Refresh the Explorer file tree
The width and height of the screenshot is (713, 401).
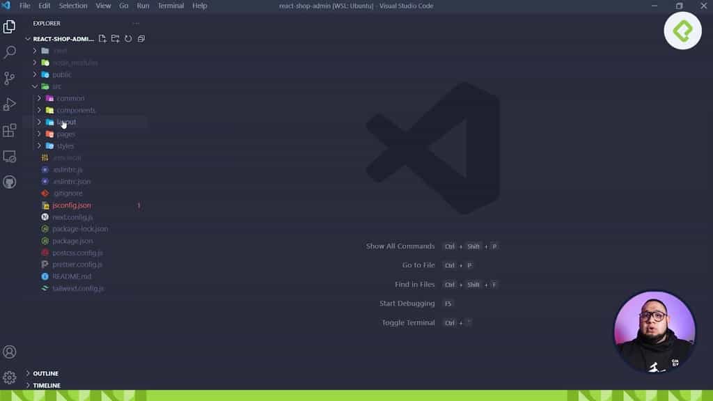[x=128, y=39]
